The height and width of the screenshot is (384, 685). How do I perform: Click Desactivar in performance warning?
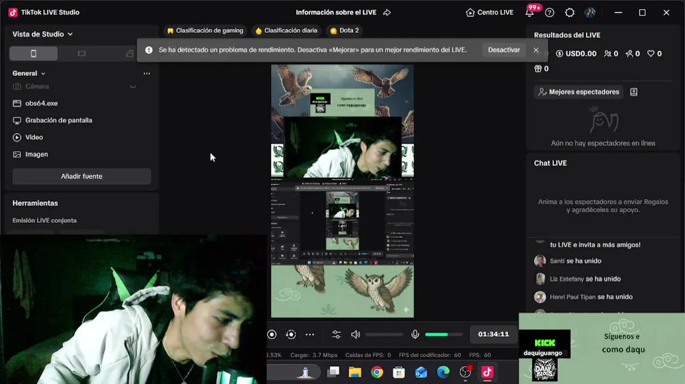pyautogui.click(x=504, y=50)
